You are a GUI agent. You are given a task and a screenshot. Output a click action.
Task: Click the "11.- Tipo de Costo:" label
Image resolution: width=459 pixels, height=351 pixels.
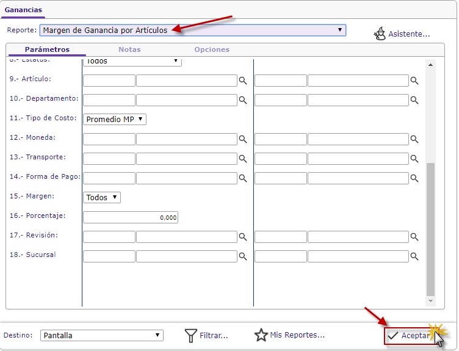tap(43, 118)
